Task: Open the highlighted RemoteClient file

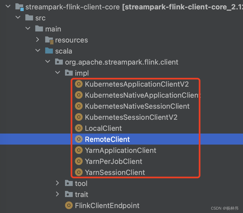Action: pyautogui.click(x=107, y=139)
